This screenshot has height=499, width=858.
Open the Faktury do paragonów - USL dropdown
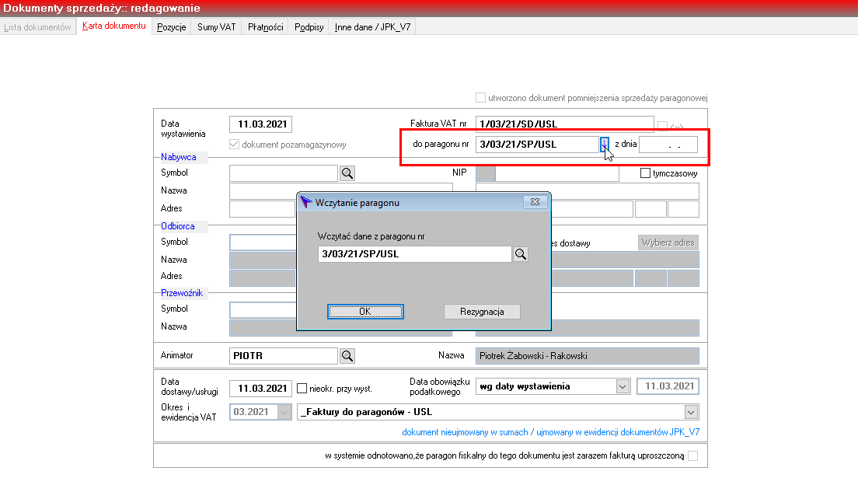(691, 412)
